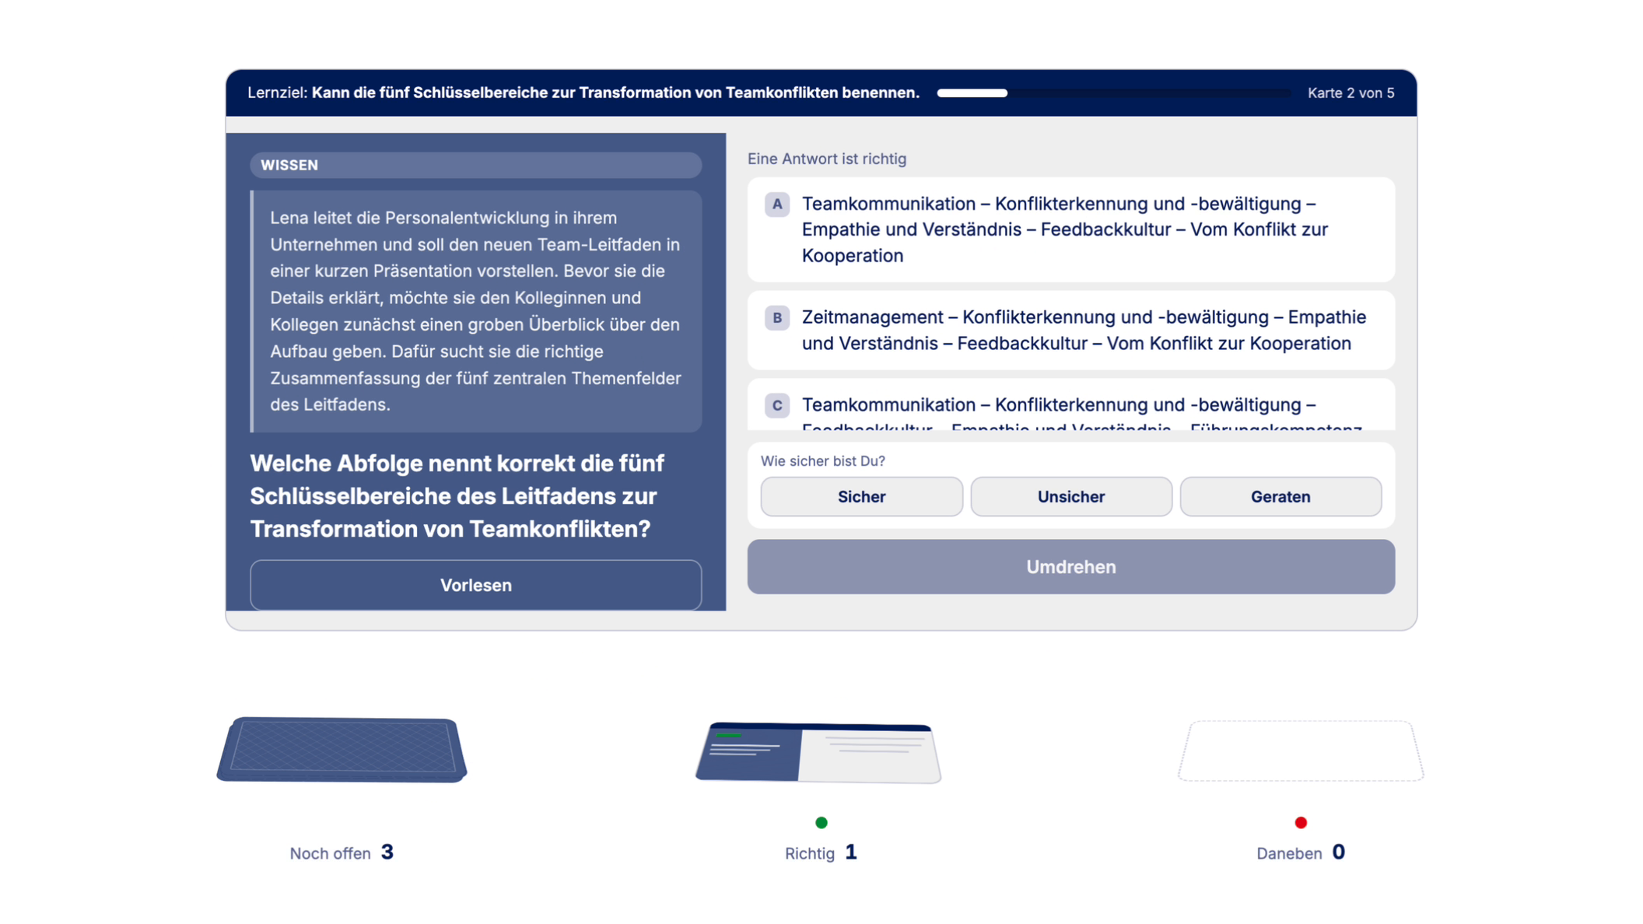
Task: Click the question 'Welche Abfolge nennt korrekt'
Action: [457, 496]
